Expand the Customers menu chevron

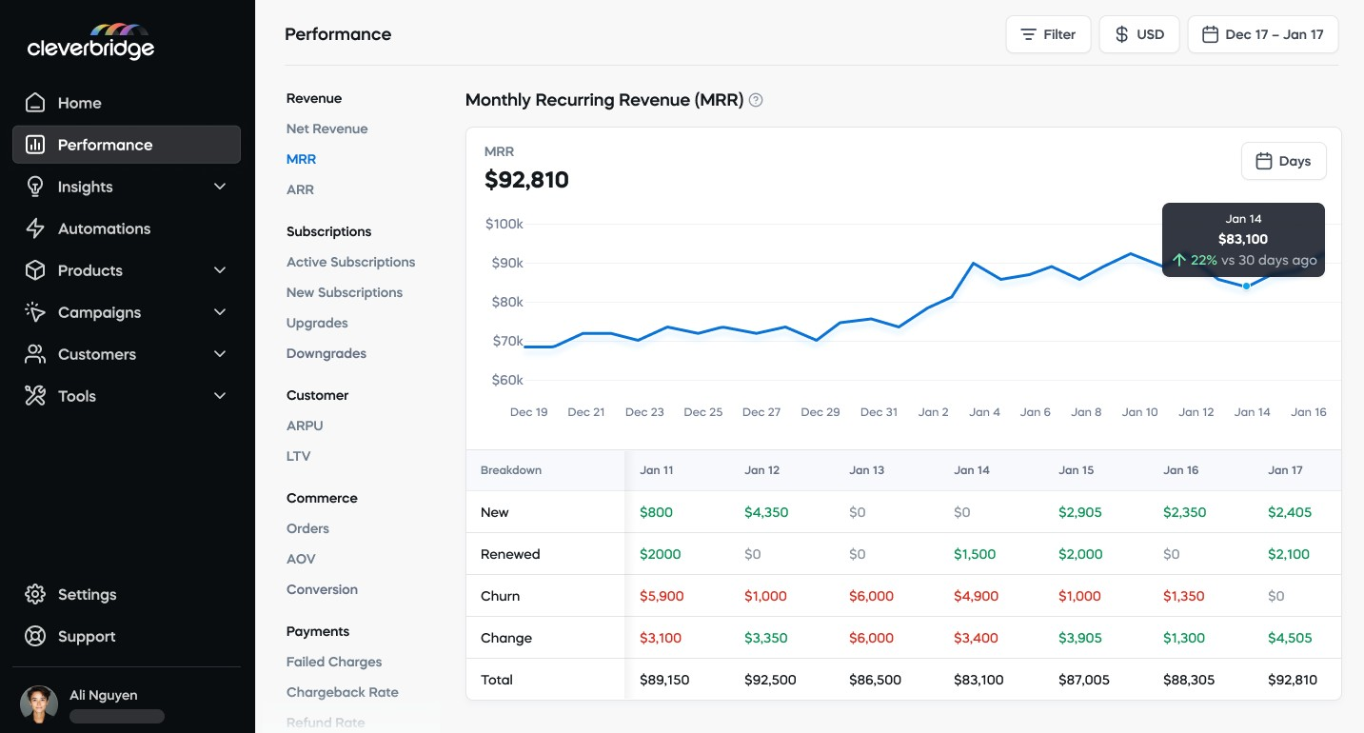(x=220, y=353)
